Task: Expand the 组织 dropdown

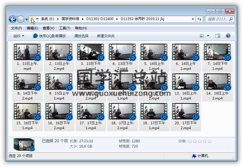Action: [x=19, y=36]
